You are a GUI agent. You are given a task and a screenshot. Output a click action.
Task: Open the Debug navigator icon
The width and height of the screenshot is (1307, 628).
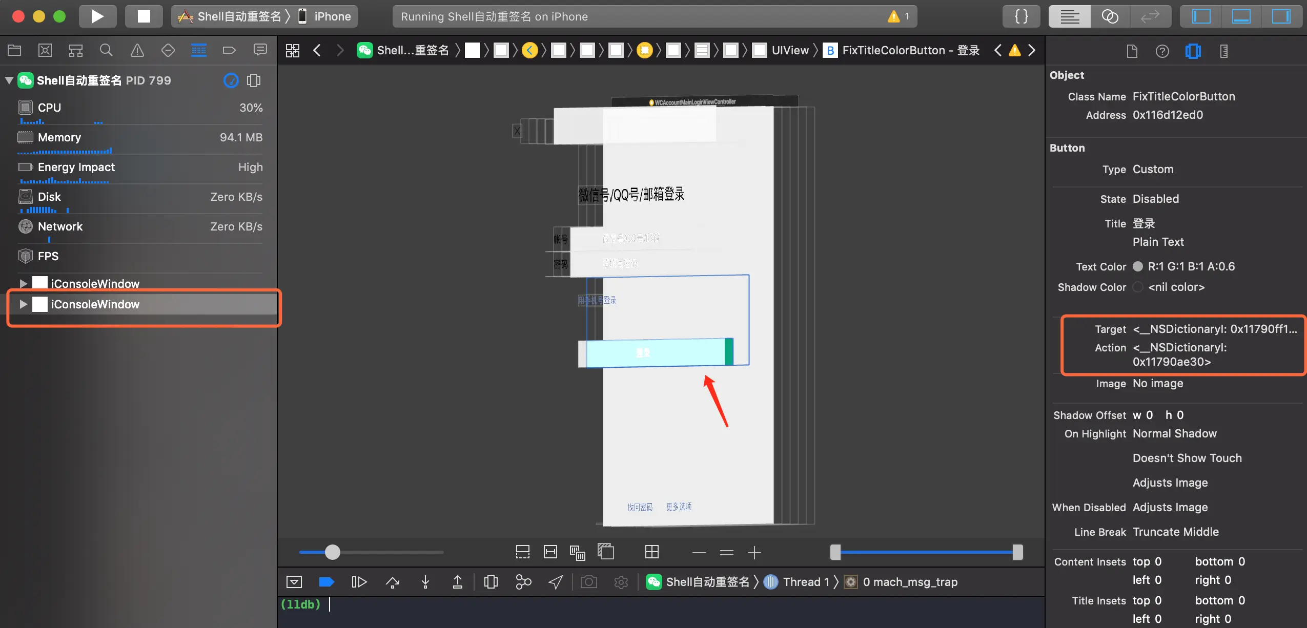(198, 50)
